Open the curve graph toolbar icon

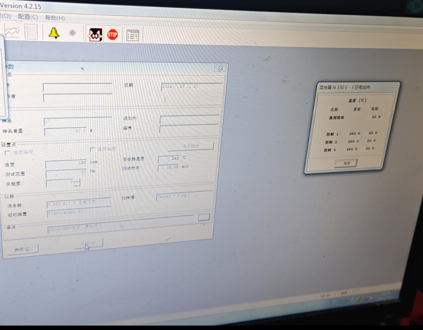(12, 31)
